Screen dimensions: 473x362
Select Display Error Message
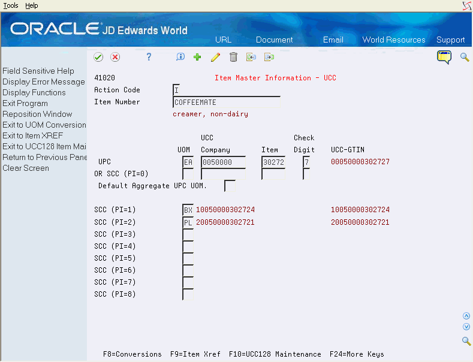(x=44, y=82)
